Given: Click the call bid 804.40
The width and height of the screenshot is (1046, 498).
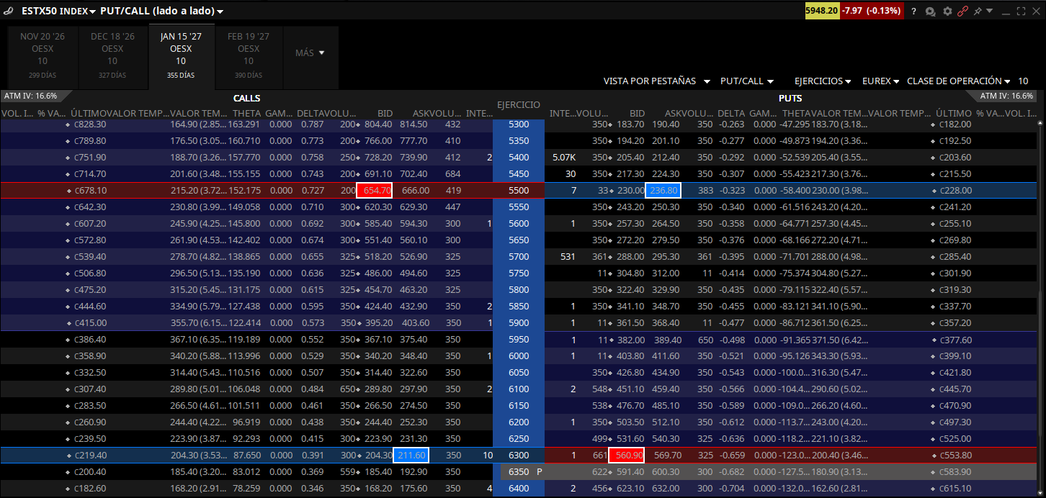Looking at the screenshot, I should [x=378, y=124].
